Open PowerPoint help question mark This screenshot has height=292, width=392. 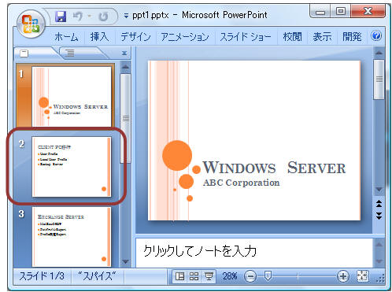tap(376, 35)
